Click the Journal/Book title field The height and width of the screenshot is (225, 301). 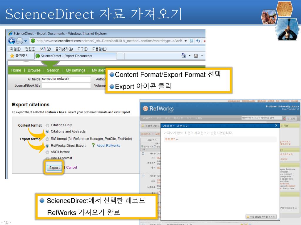coord(66,85)
